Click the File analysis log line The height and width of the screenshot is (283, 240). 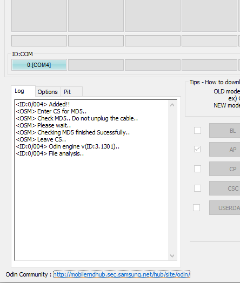(x=50, y=153)
